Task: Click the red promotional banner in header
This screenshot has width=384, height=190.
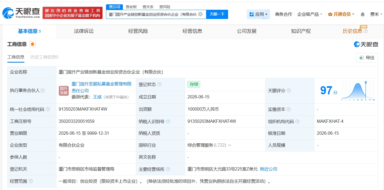Action: 72,13
